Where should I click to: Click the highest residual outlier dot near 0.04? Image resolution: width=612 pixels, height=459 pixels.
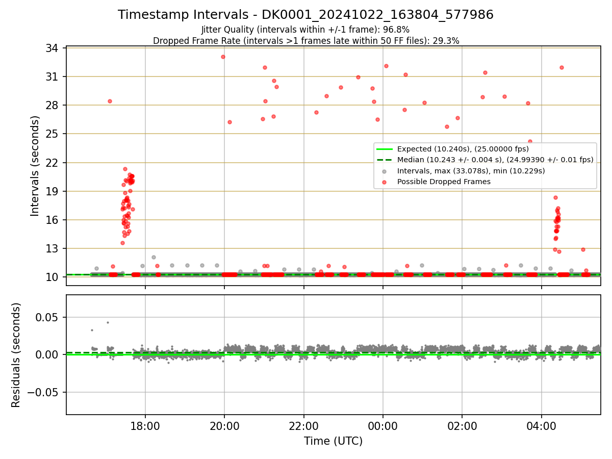pos(108,322)
